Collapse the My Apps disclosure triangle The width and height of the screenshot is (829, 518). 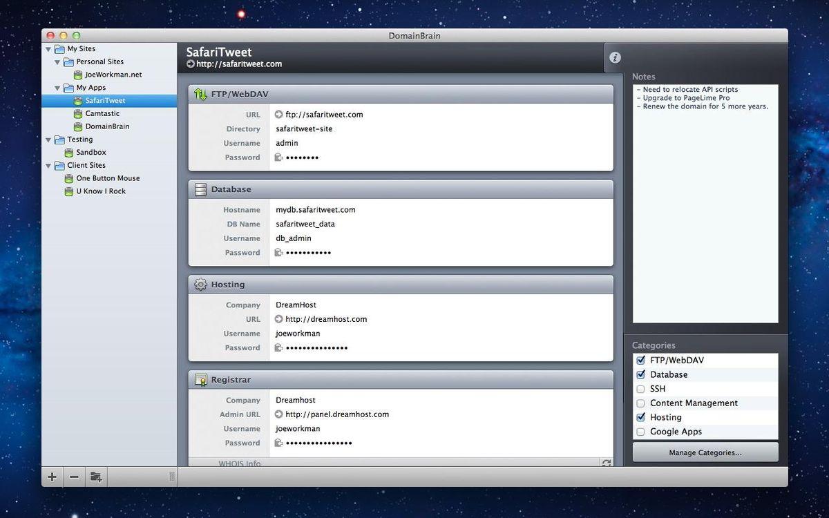coord(58,88)
